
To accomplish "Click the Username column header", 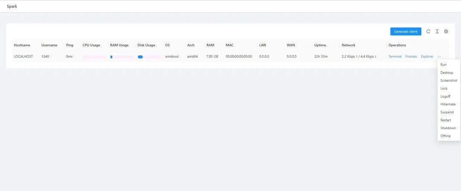I will 50,45.
